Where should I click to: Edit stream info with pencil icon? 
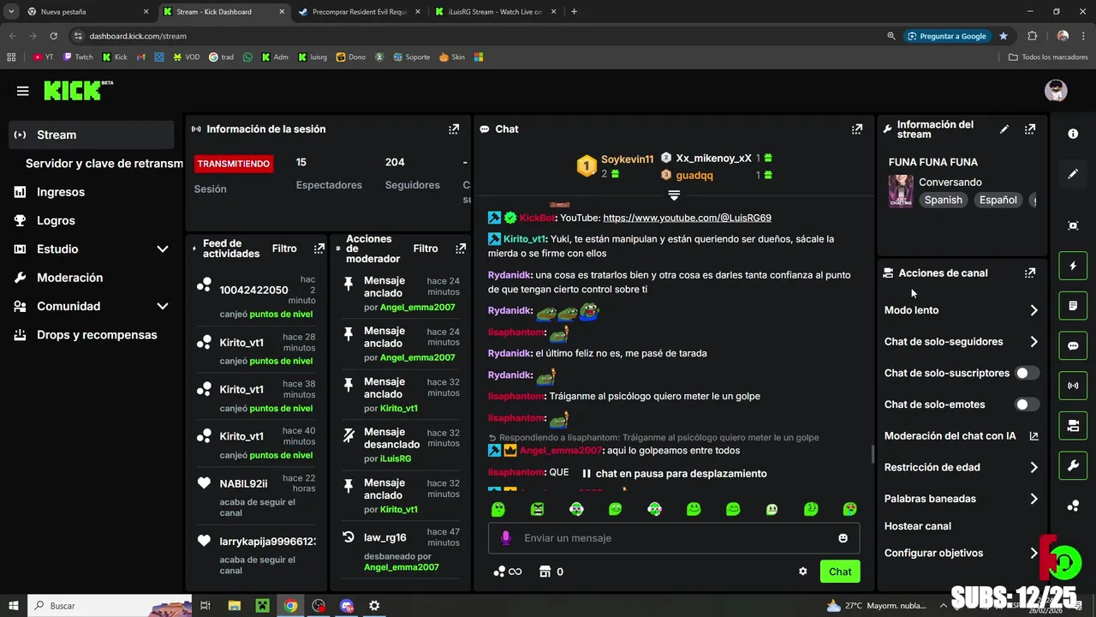pos(1004,129)
